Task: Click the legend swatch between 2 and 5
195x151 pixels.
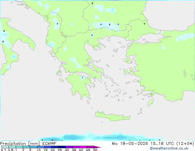Action: (x=26, y=147)
